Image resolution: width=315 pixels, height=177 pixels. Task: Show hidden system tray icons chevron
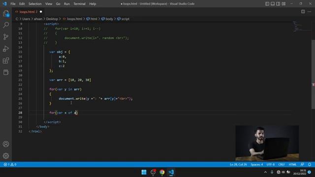tap(265, 172)
